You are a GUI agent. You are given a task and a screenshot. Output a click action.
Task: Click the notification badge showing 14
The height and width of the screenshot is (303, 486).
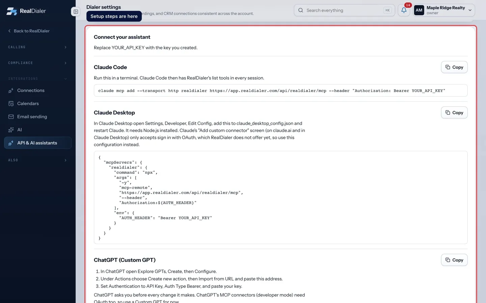coord(408,5)
